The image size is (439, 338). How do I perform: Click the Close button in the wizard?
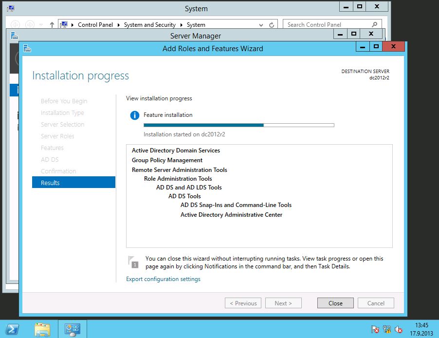coord(335,303)
